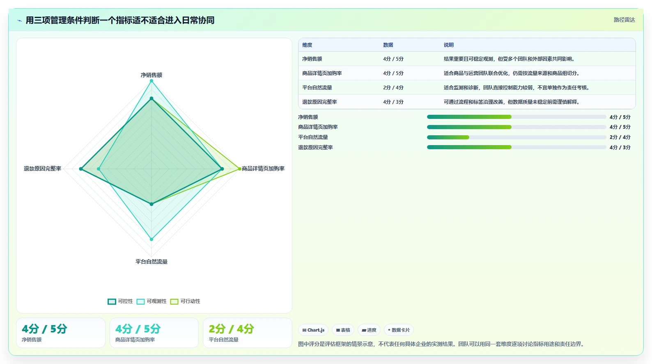Select the 数据卡片 chip
This screenshot has width=652, height=364.
tap(399, 330)
